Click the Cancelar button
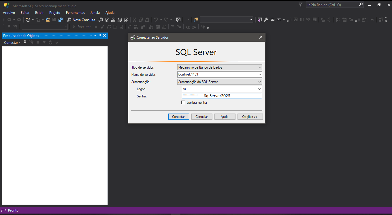Image resolution: width=392 pixels, height=215 pixels. pyautogui.click(x=202, y=117)
